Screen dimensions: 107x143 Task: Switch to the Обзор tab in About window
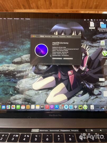click(42, 36)
